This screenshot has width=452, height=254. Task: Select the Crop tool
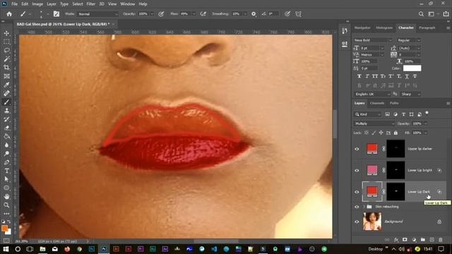coord(6,68)
